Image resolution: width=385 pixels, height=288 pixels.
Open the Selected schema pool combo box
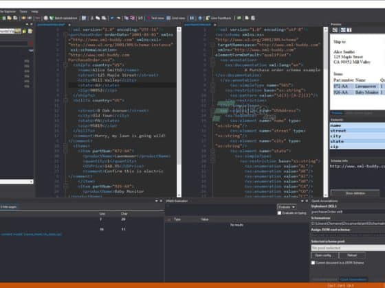pyautogui.click(x=348, y=248)
